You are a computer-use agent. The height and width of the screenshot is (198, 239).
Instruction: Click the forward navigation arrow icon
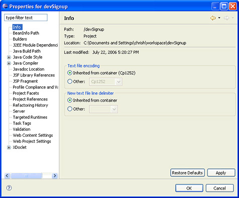pos(226,18)
